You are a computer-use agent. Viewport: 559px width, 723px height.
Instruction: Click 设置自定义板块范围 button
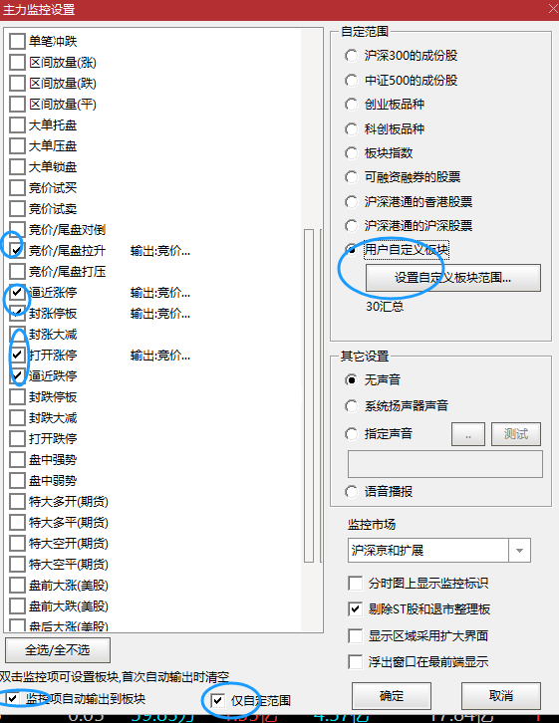coord(453,278)
